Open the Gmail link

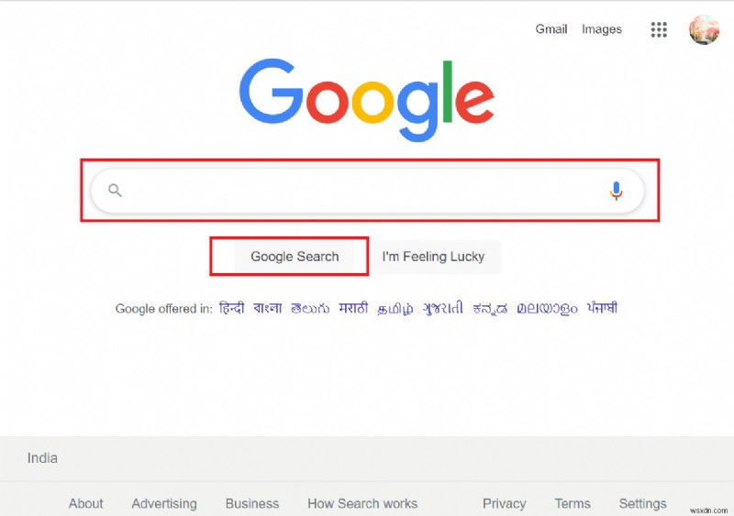point(551,29)
